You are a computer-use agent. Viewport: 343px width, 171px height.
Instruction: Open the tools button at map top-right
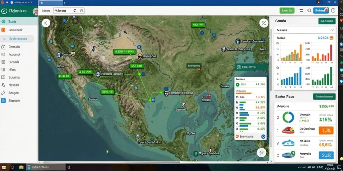point(264,23)
